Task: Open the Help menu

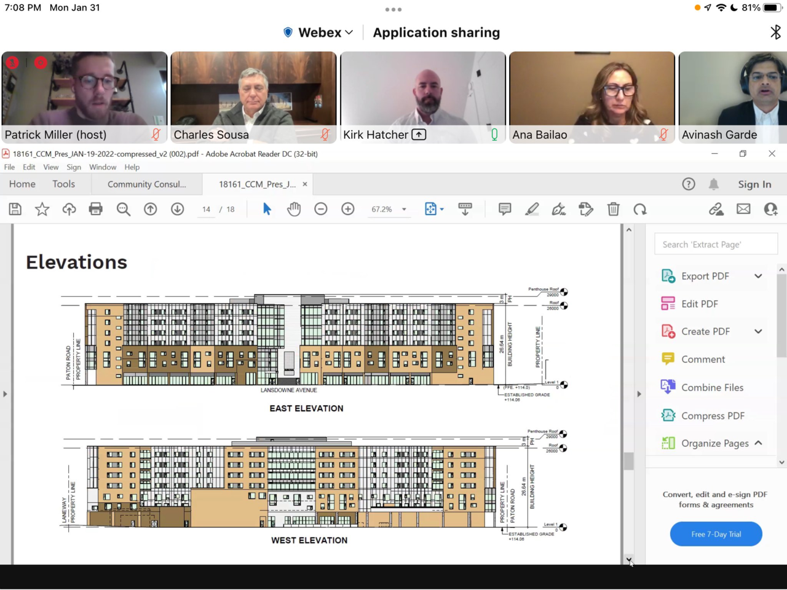Action: tap(132, 167)
